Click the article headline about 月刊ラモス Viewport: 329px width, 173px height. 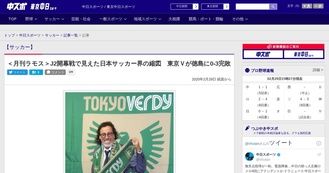point(119,64)
